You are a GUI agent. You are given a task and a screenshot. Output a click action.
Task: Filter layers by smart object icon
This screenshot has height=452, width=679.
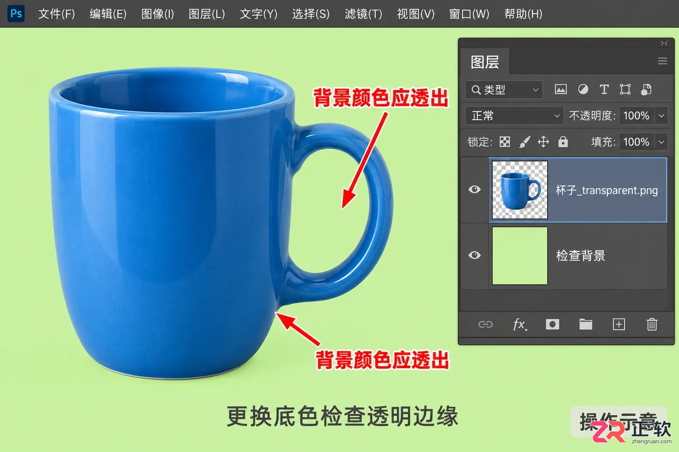click(646, 89)
